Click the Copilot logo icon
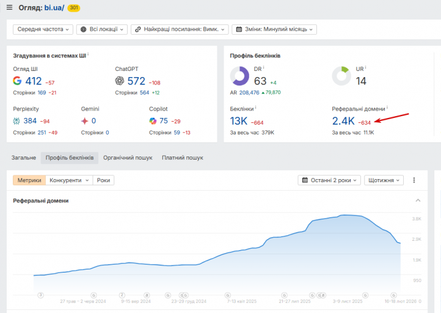 tap(153, 121)
